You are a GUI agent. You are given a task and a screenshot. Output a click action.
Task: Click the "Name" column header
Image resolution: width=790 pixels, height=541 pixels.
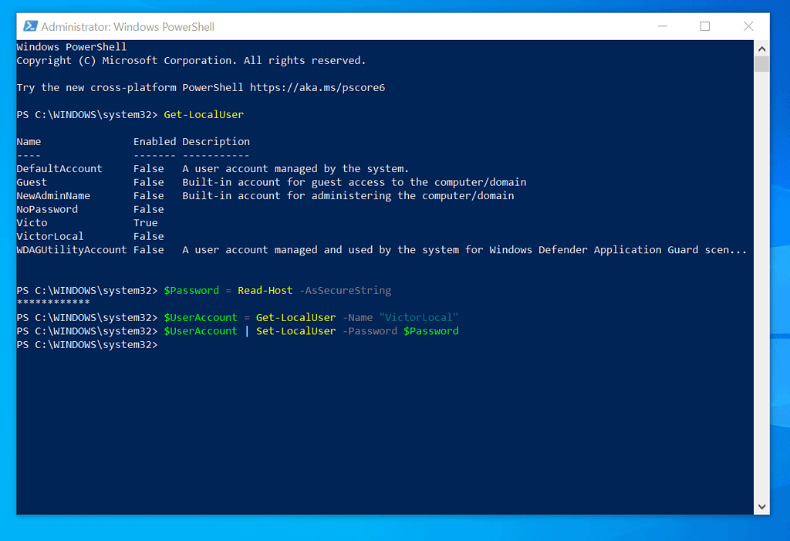pos(29,142)
